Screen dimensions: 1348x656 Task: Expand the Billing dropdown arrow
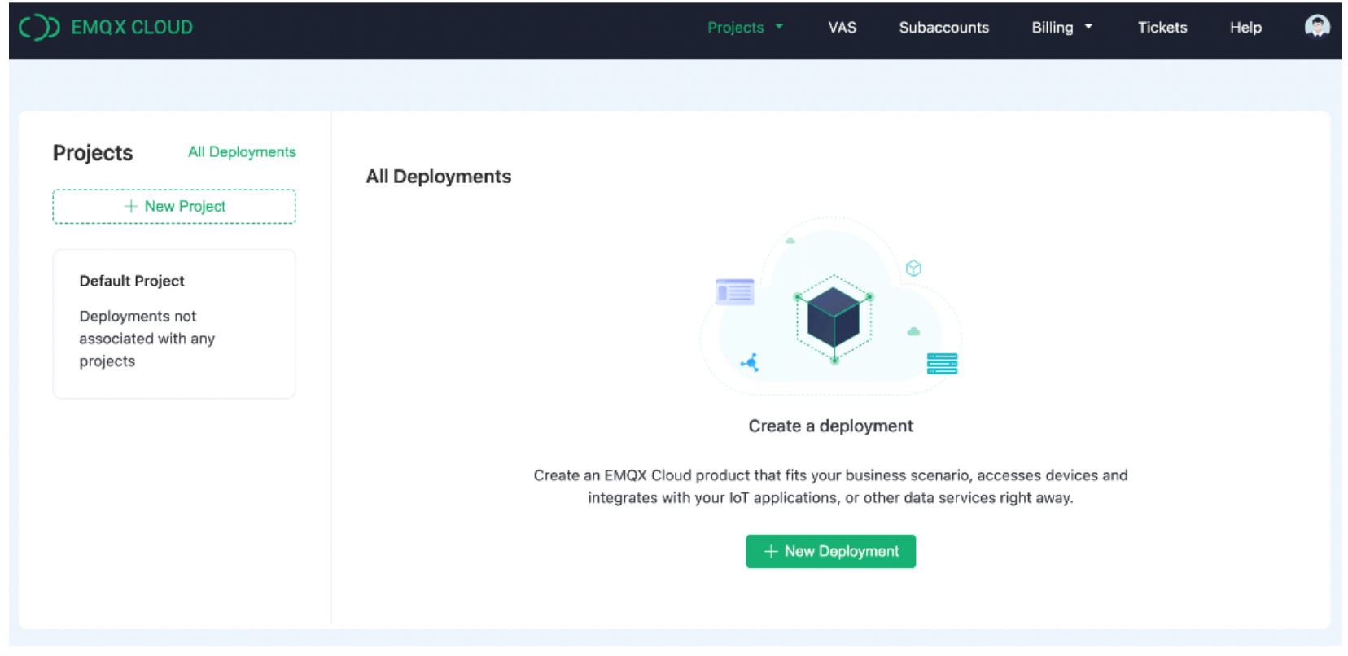click(x=1088, y=27)
